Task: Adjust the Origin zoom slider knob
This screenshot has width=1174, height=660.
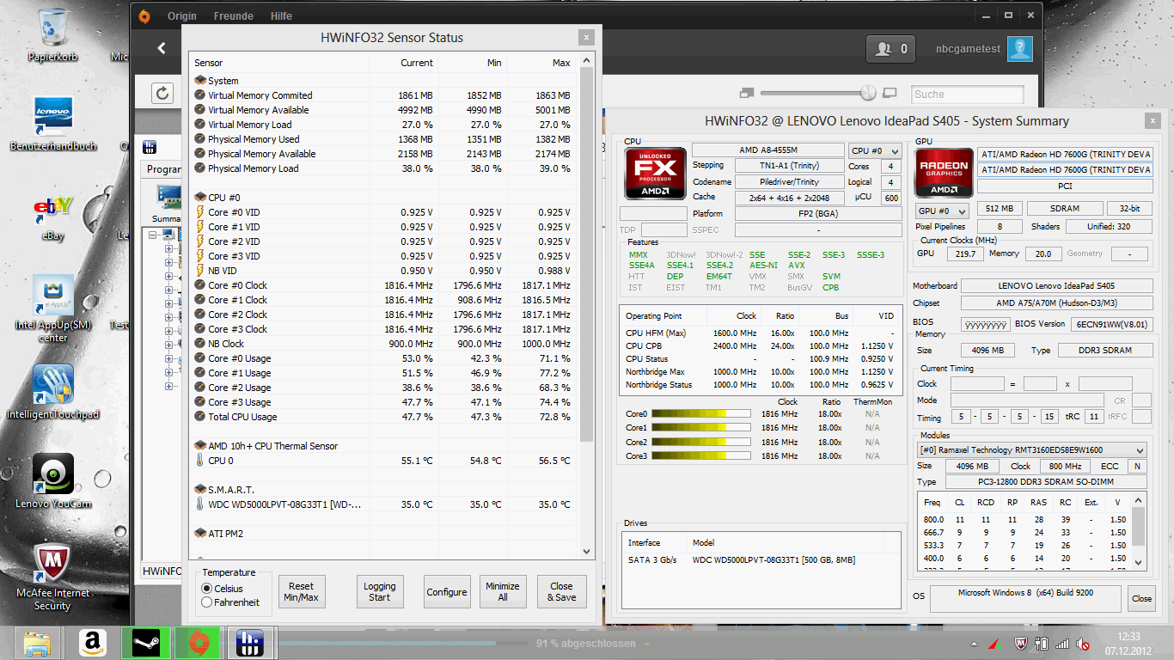Action: [868, 93]
